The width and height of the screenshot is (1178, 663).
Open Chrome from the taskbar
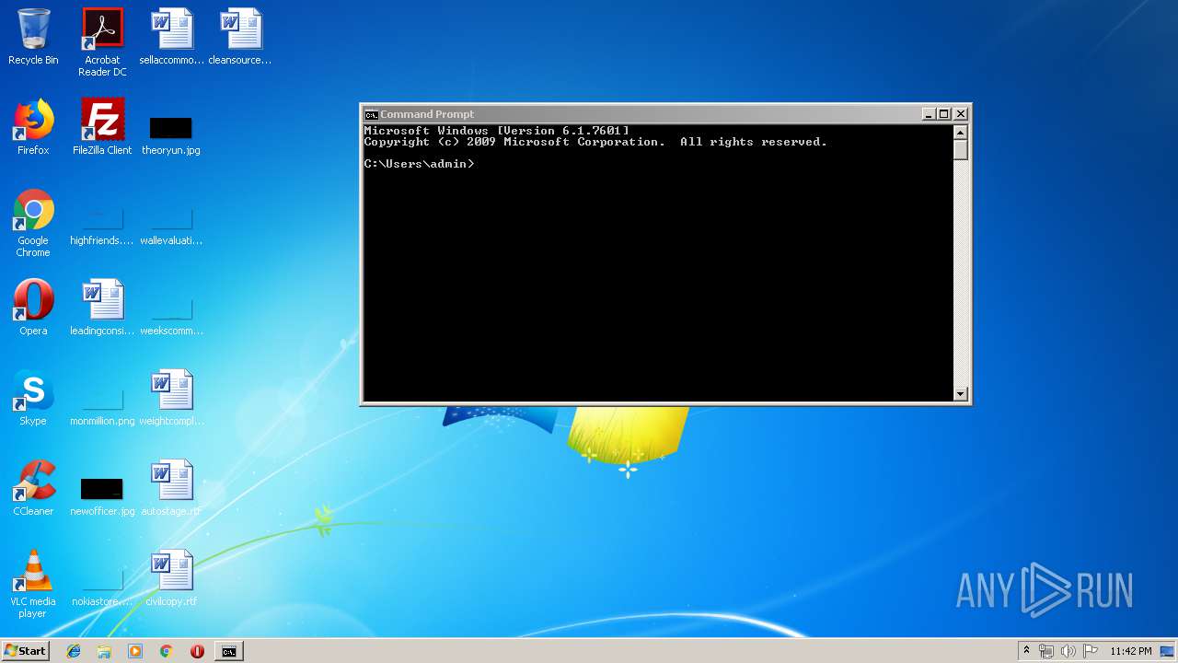(x=166, y=651)
